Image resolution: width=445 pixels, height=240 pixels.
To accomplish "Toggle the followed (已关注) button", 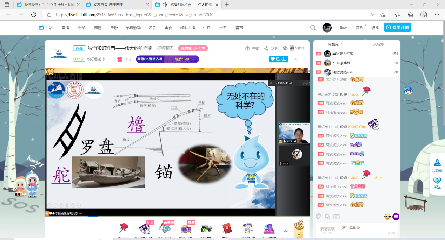I will tap(278, 59).
